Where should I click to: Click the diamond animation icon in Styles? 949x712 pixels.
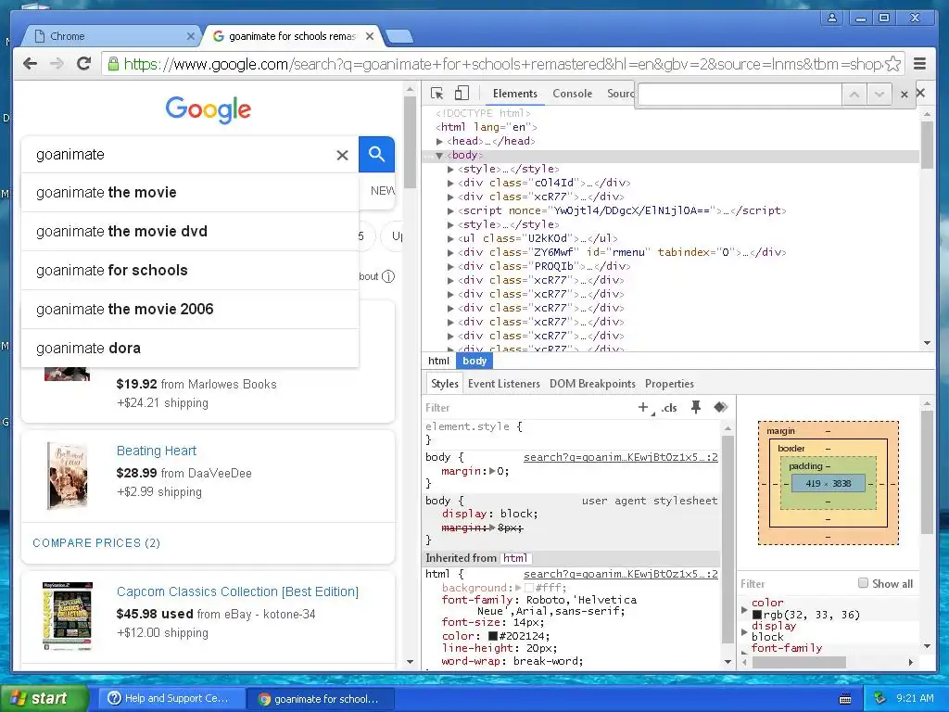pos(720,407)
